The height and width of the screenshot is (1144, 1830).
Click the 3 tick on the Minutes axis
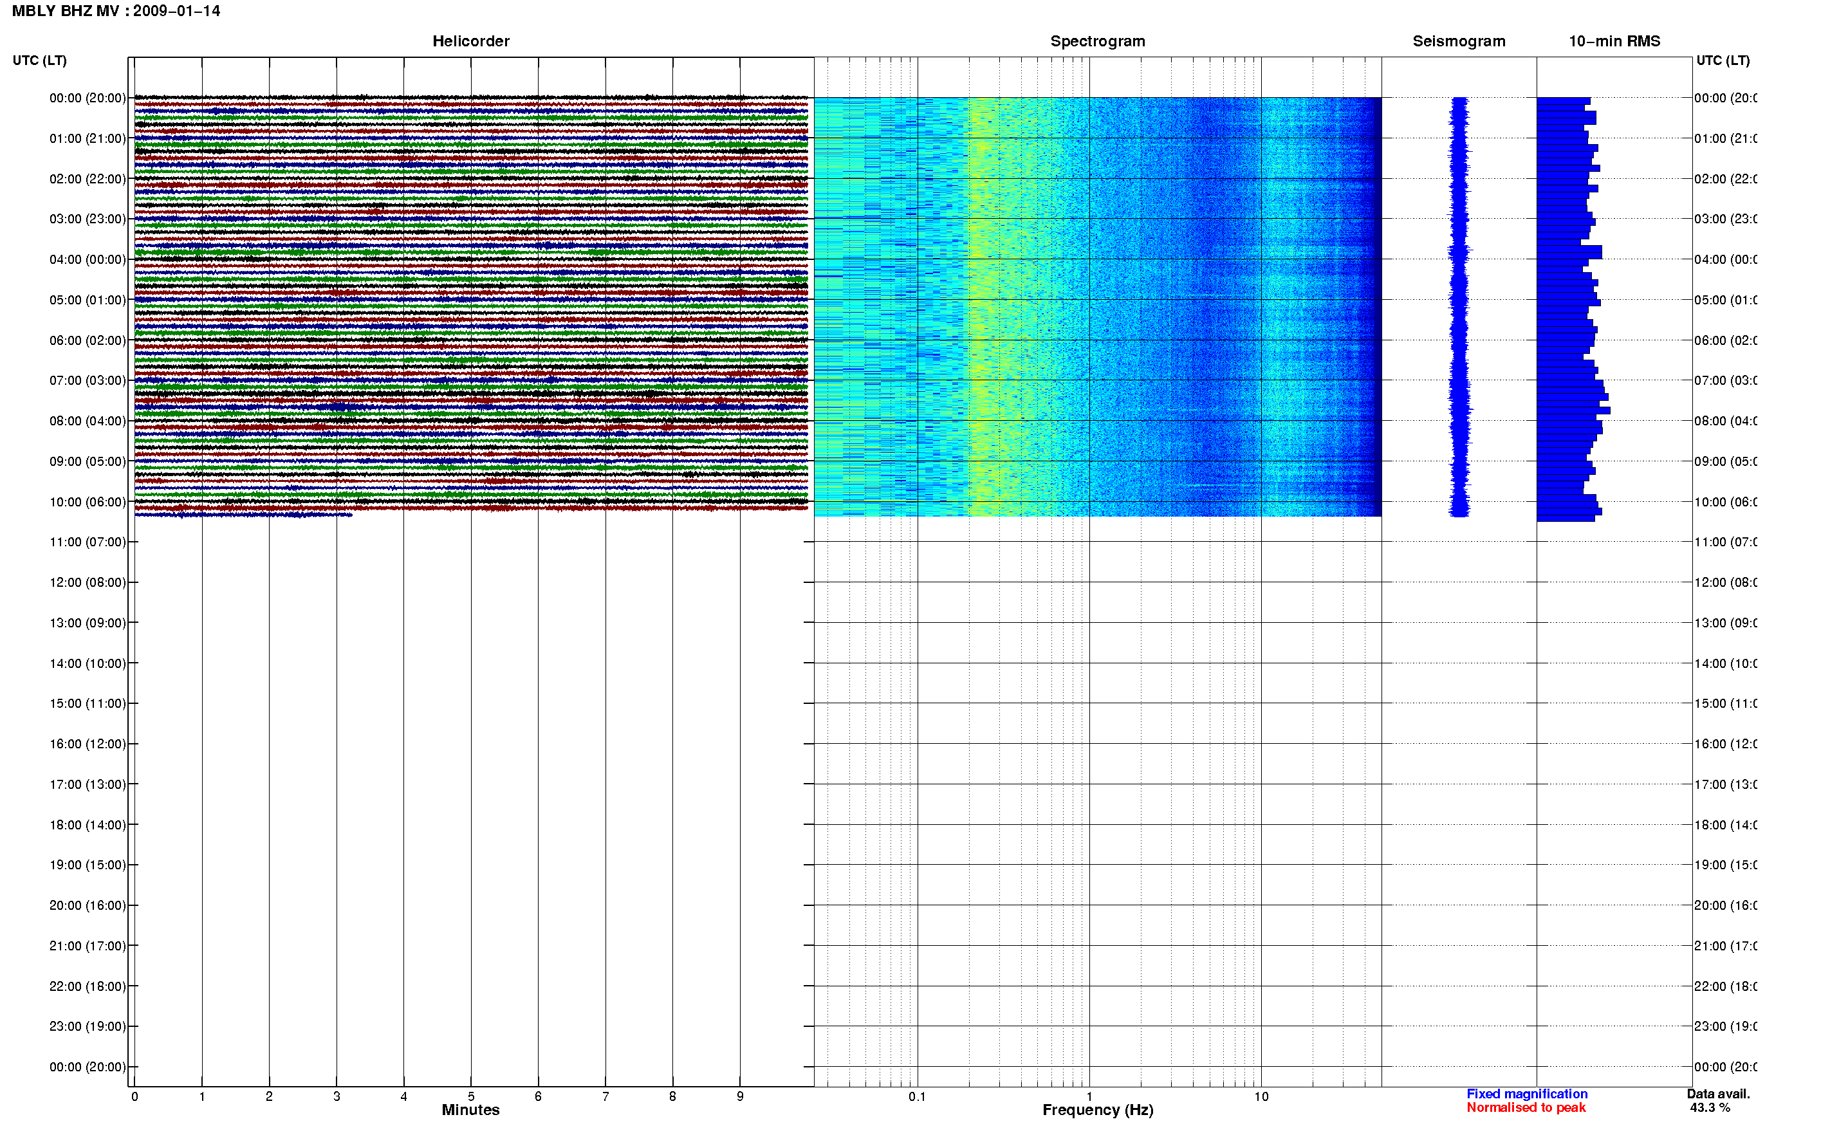click(337, 1096)
